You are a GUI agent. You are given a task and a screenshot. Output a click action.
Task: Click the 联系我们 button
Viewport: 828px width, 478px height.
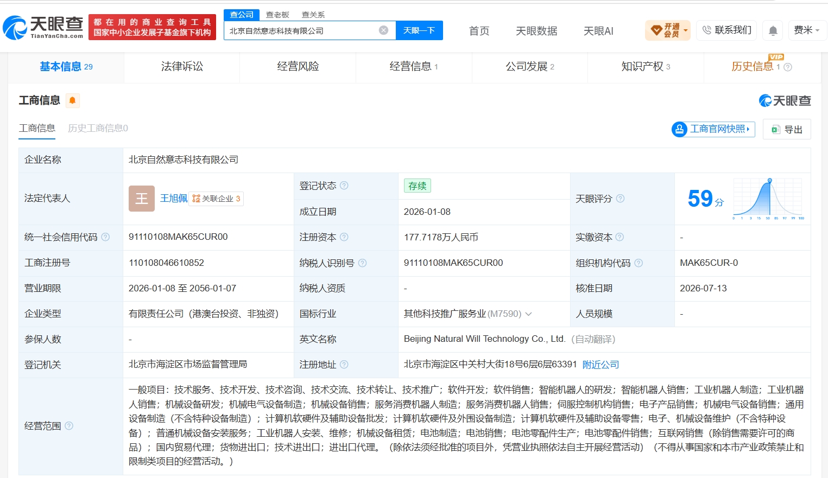[726, 30]
